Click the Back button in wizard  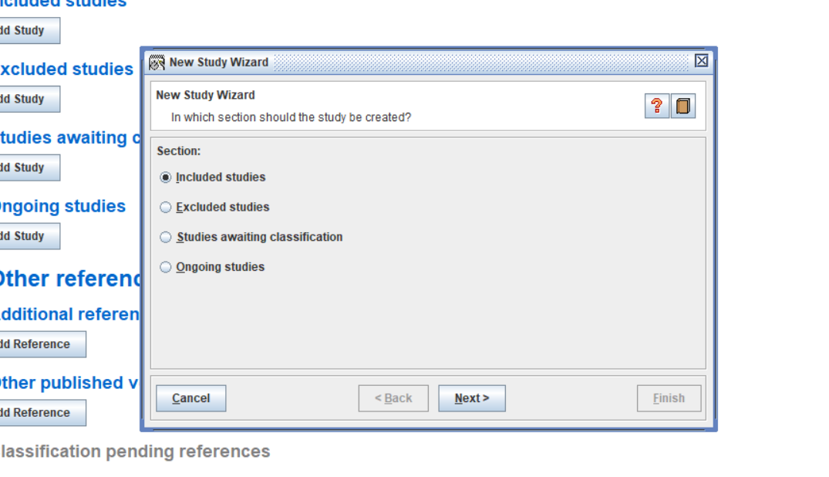[393, 398]
